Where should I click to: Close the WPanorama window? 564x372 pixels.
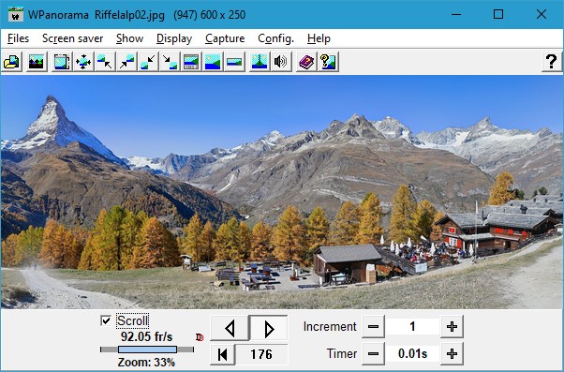coord(541,14)
